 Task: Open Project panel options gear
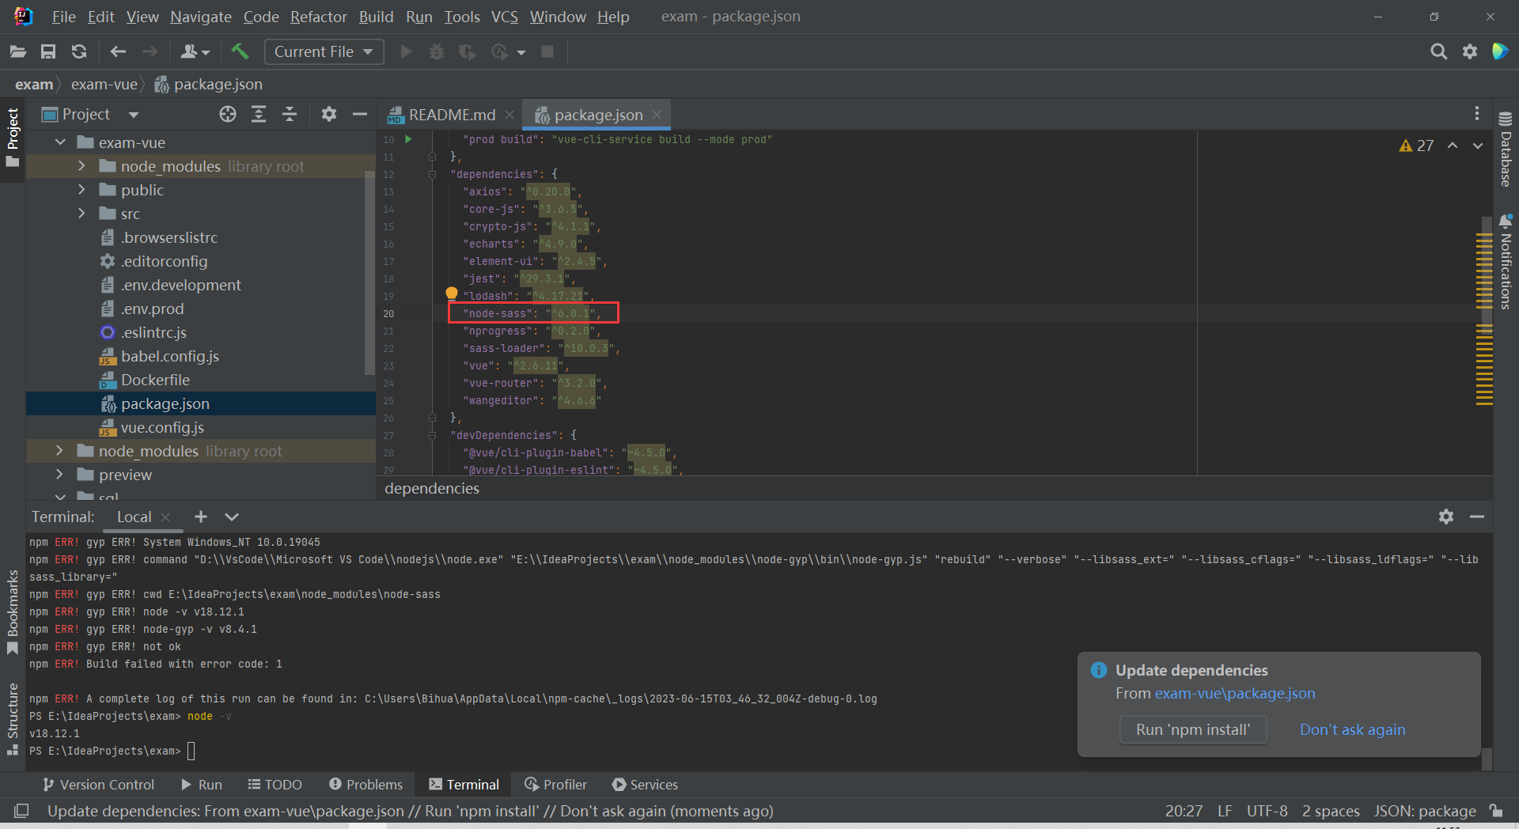[x=329, y=115]
